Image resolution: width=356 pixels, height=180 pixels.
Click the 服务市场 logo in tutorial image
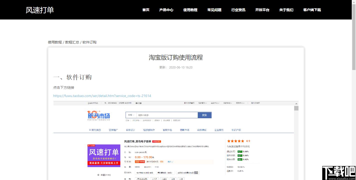tap(98, 116)
